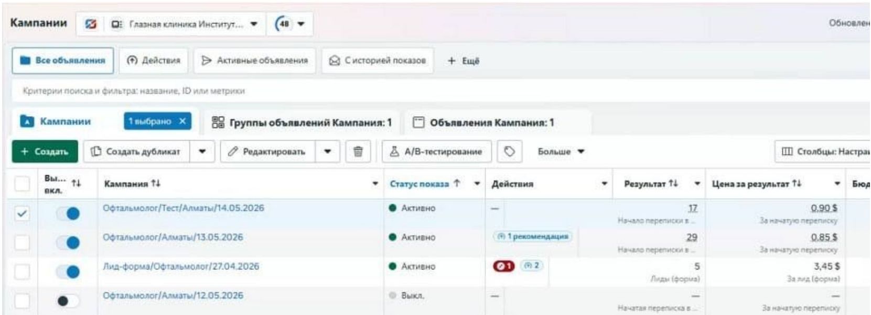This screenshot has height=315, width=871.
Task: Sort by the Вкл./Выкл. column arrows
Action: point(77,183)
